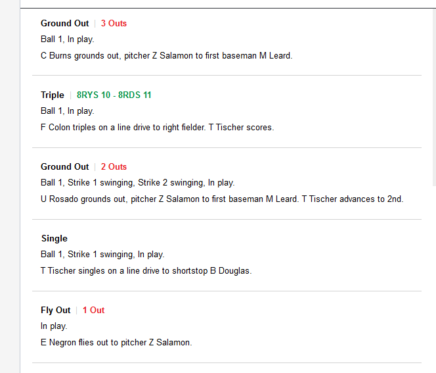The image size is (436, 373).
Task: Click the Fly Out play heading
Action: (55, 310)
